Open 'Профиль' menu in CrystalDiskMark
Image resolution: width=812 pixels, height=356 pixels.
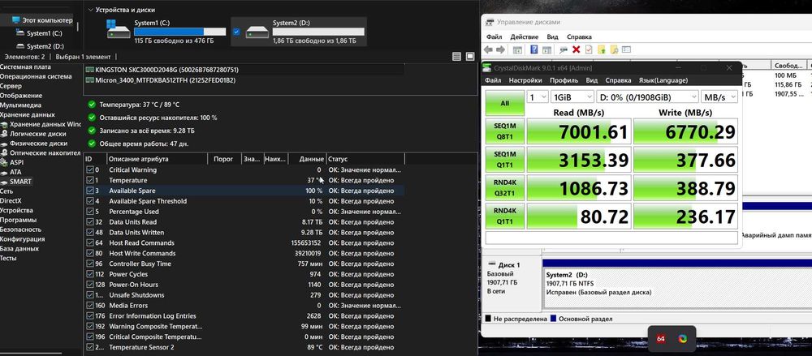click(564, 80)
